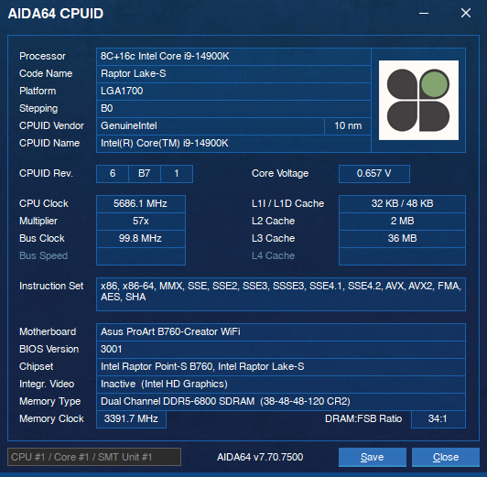The height and width of the screenshot is (477, 487).
Task: Click the CPU Clock value 5686.1 MHz
Action: pyautogui.click(x=141, y=204)
